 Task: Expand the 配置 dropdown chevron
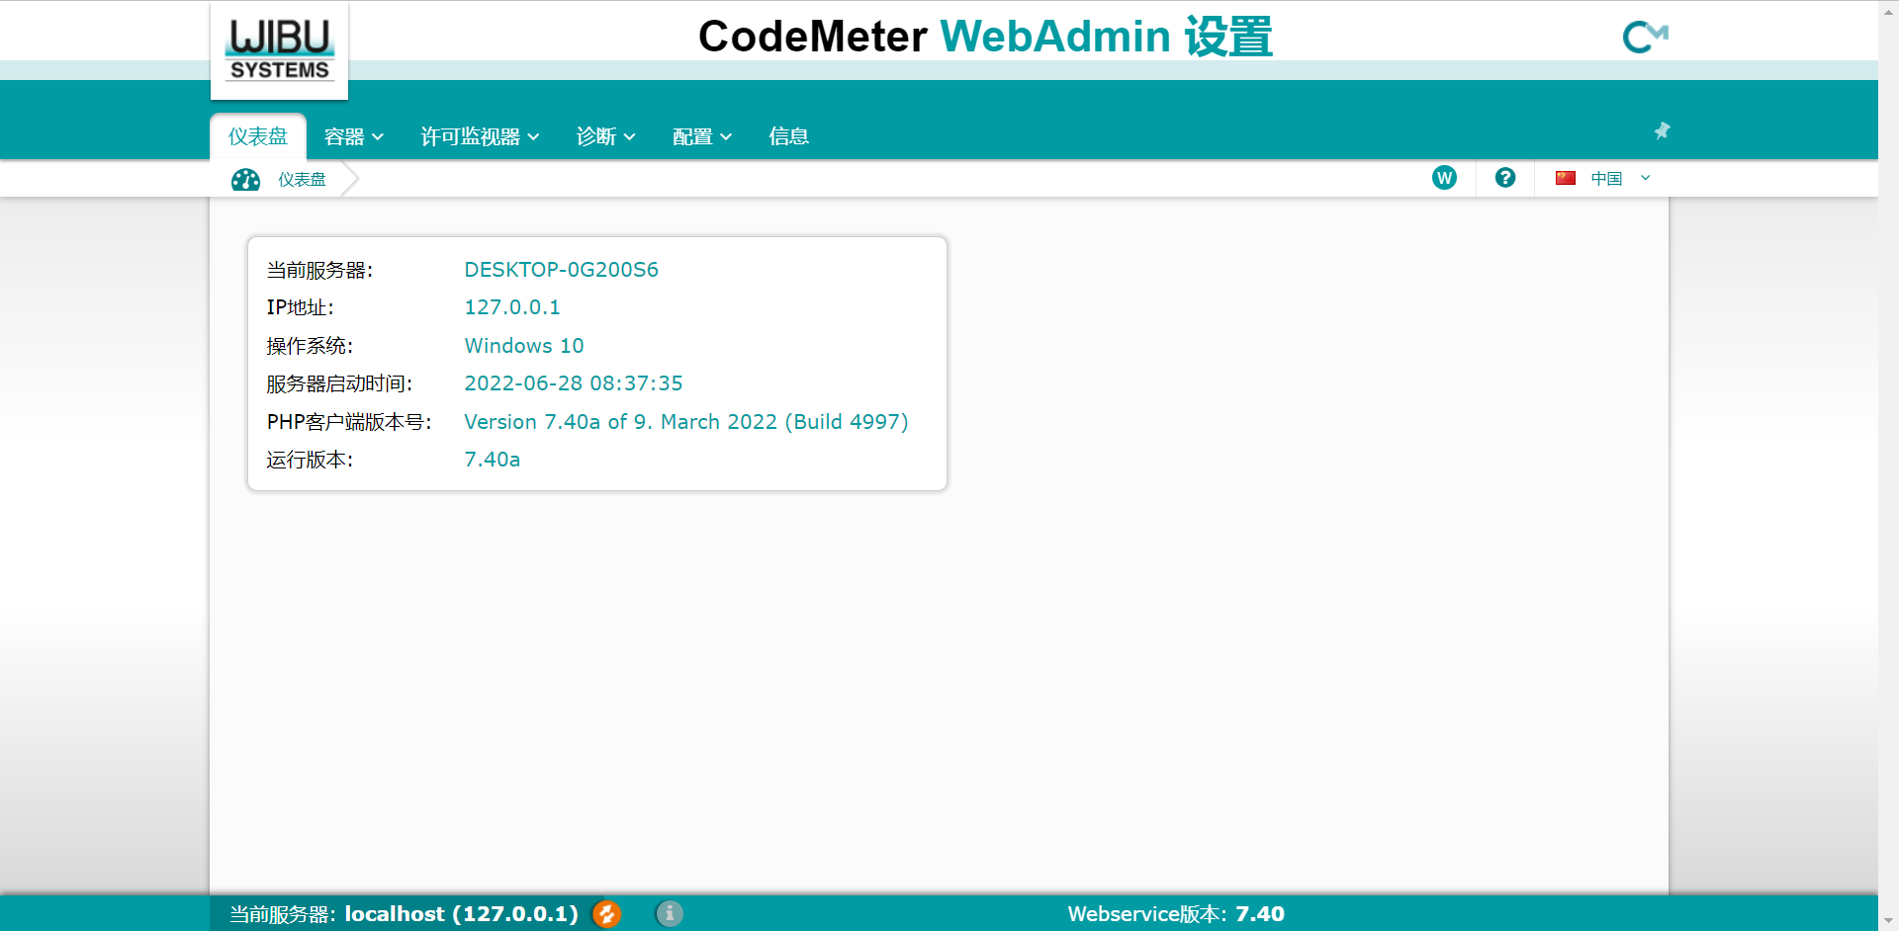(x=726, y=137)
